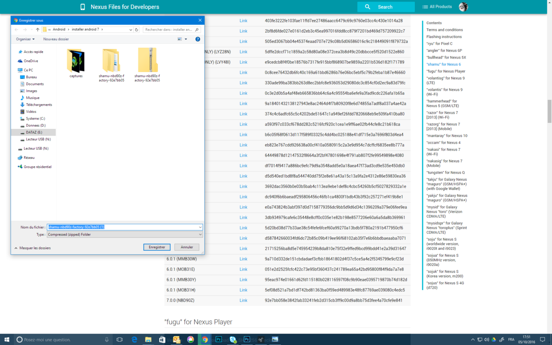Jump to "ryu" for Pixel C
The image size is (552, 345).
439,44
